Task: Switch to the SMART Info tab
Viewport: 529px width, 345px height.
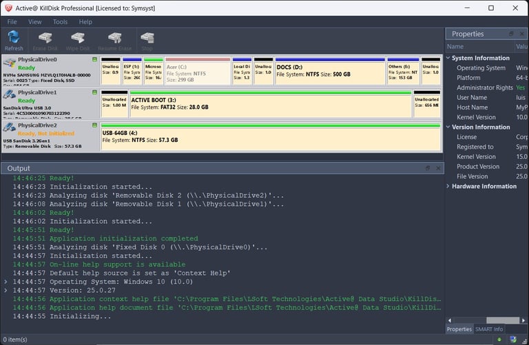Action: tap(490, 329)
